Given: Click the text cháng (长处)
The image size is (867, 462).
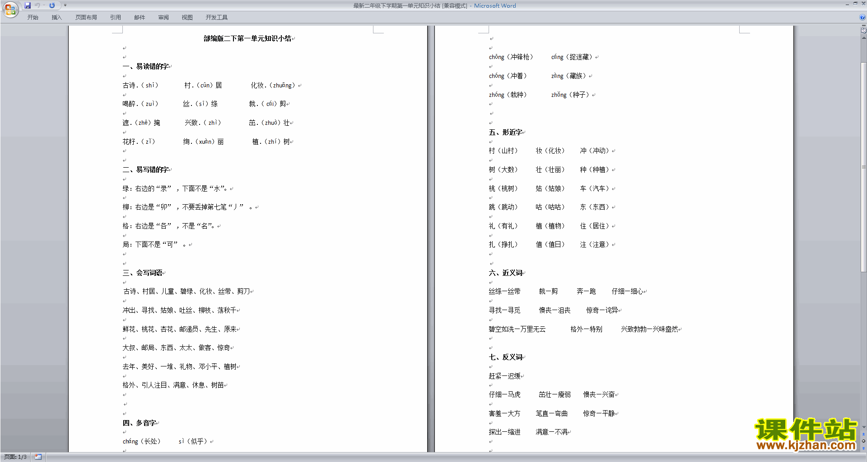Looking at the screenshot, I should coord(142,442).
